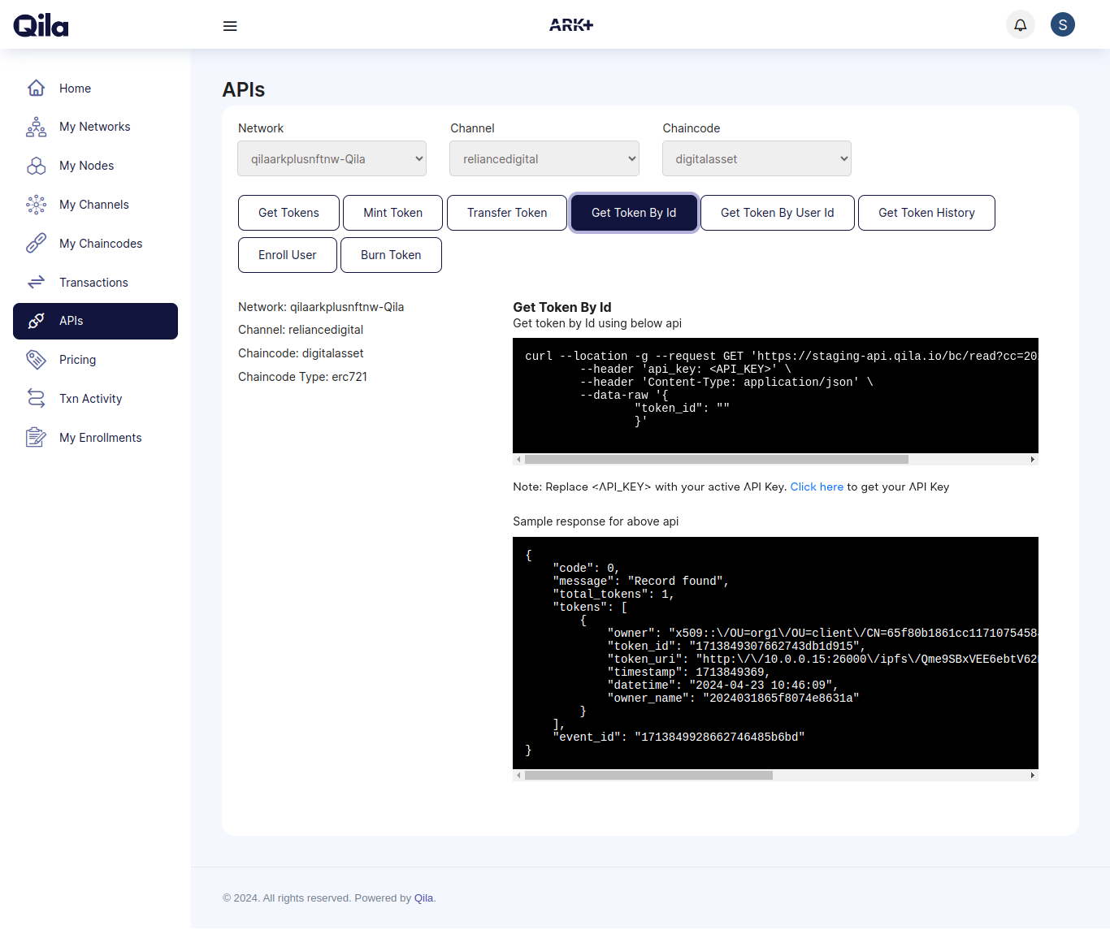Click the My Chaincodes link icon
Screen dimensions: 1110x930
[36, 243]
